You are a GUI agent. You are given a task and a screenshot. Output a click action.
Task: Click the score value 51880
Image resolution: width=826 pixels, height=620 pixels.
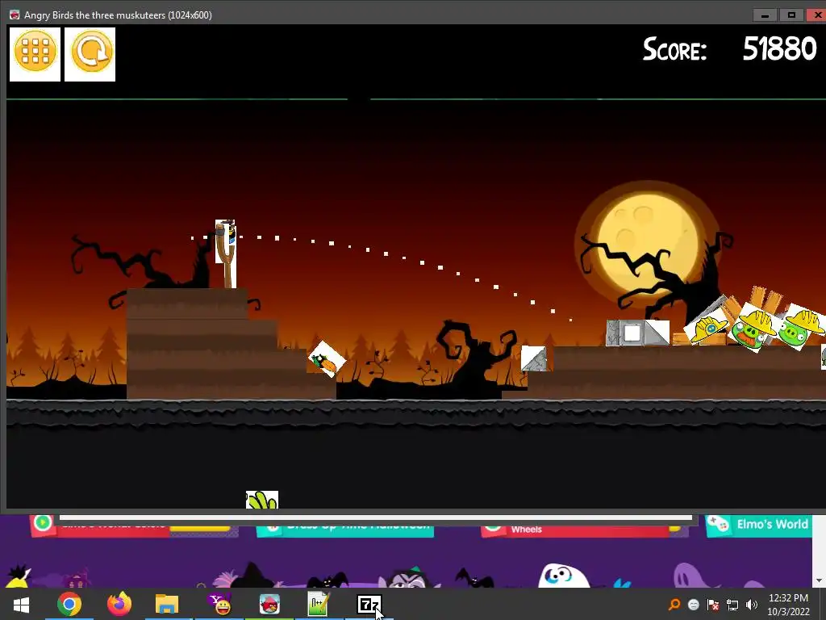[780, 48]
